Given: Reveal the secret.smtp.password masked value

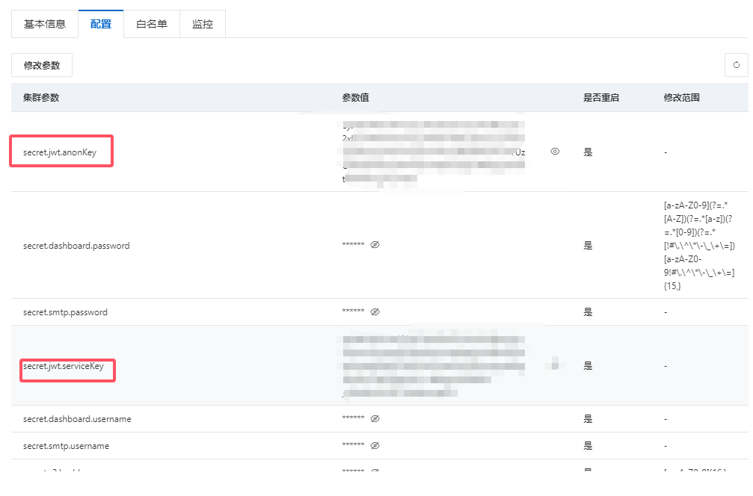Looking at the screenshot, I should (x=375, y=311).
